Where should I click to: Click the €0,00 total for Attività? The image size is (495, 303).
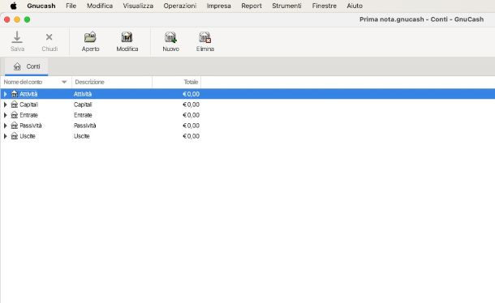point(191,94)
